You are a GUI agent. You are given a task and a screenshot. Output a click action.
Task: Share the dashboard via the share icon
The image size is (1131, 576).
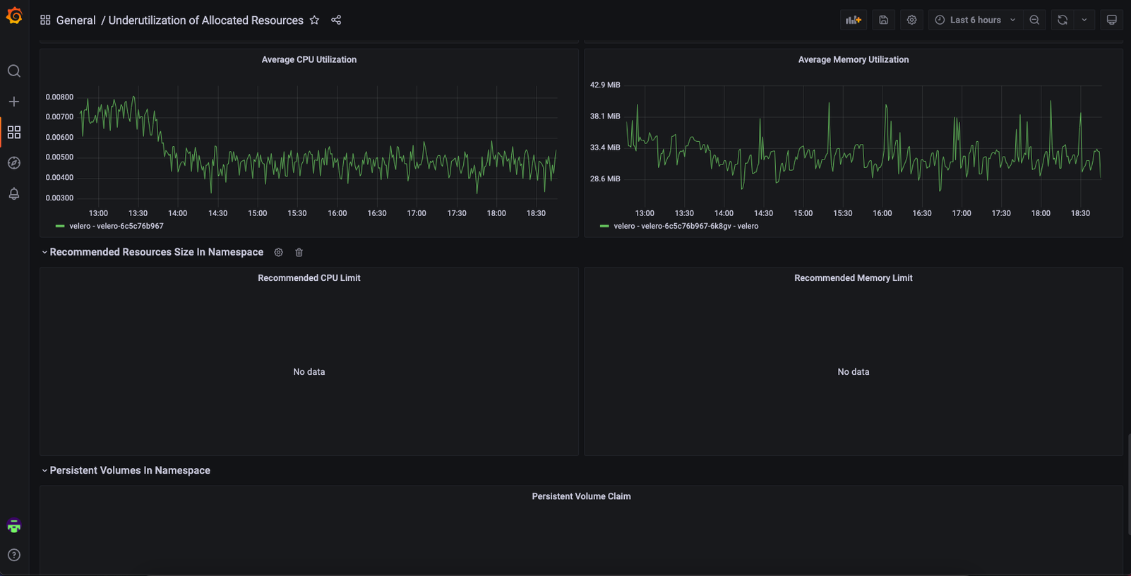(x=336, y=20)
